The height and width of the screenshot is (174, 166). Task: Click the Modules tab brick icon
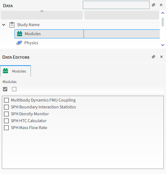5,71
